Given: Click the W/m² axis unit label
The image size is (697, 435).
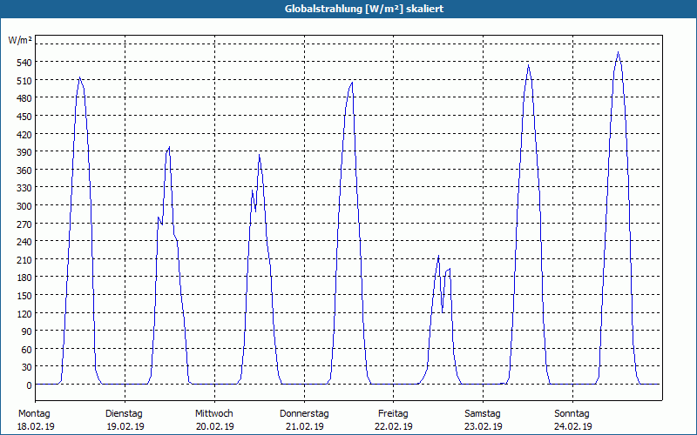Looking at the screenshot, I should (20, 40).
